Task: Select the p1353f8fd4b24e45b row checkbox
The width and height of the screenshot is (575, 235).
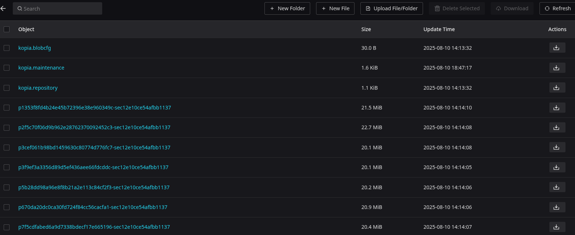Action: [x=7, y=108]
